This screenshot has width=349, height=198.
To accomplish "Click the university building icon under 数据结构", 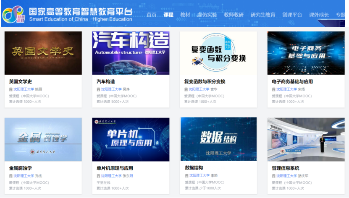I will click(x=187, y=175).
